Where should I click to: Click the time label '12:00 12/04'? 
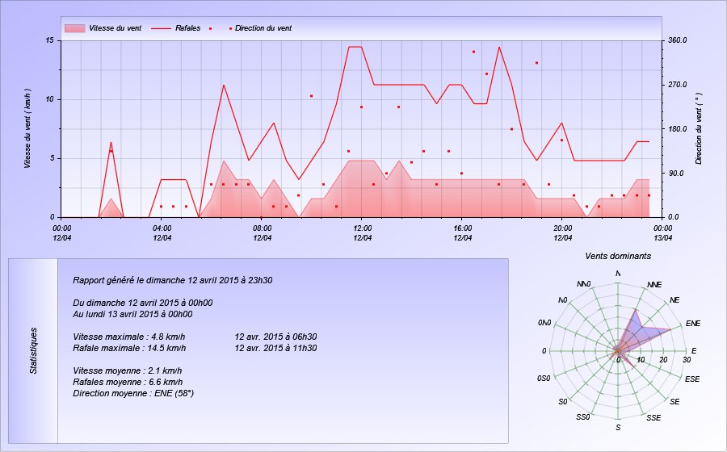(x=362, y=233)
